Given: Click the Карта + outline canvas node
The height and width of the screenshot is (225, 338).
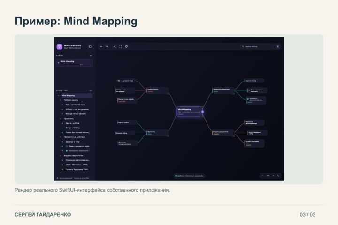Looking at the screenshot, I should click(127, 122).
